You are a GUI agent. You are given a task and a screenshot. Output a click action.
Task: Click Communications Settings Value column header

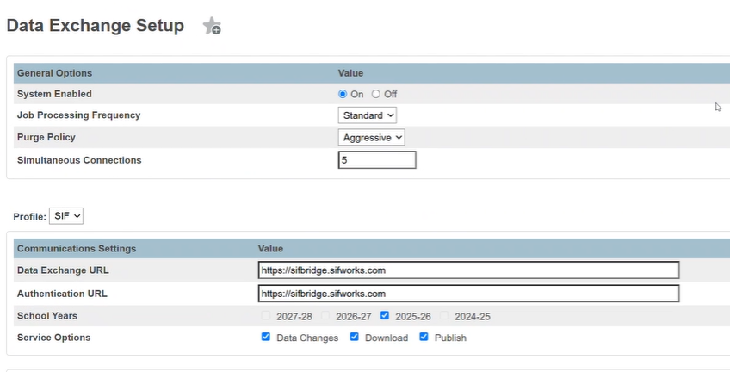coord(270,249)
